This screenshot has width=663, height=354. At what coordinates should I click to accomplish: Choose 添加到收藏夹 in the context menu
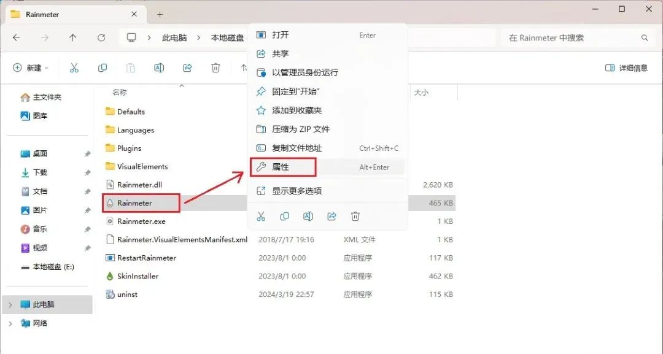pyautogui.click(x=327, y=110)
